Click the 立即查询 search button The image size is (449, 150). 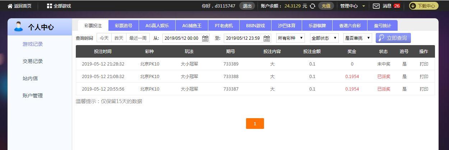(393, 38)
